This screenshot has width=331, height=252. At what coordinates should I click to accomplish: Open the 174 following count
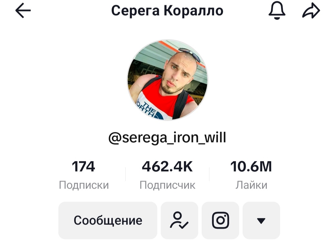83,167
